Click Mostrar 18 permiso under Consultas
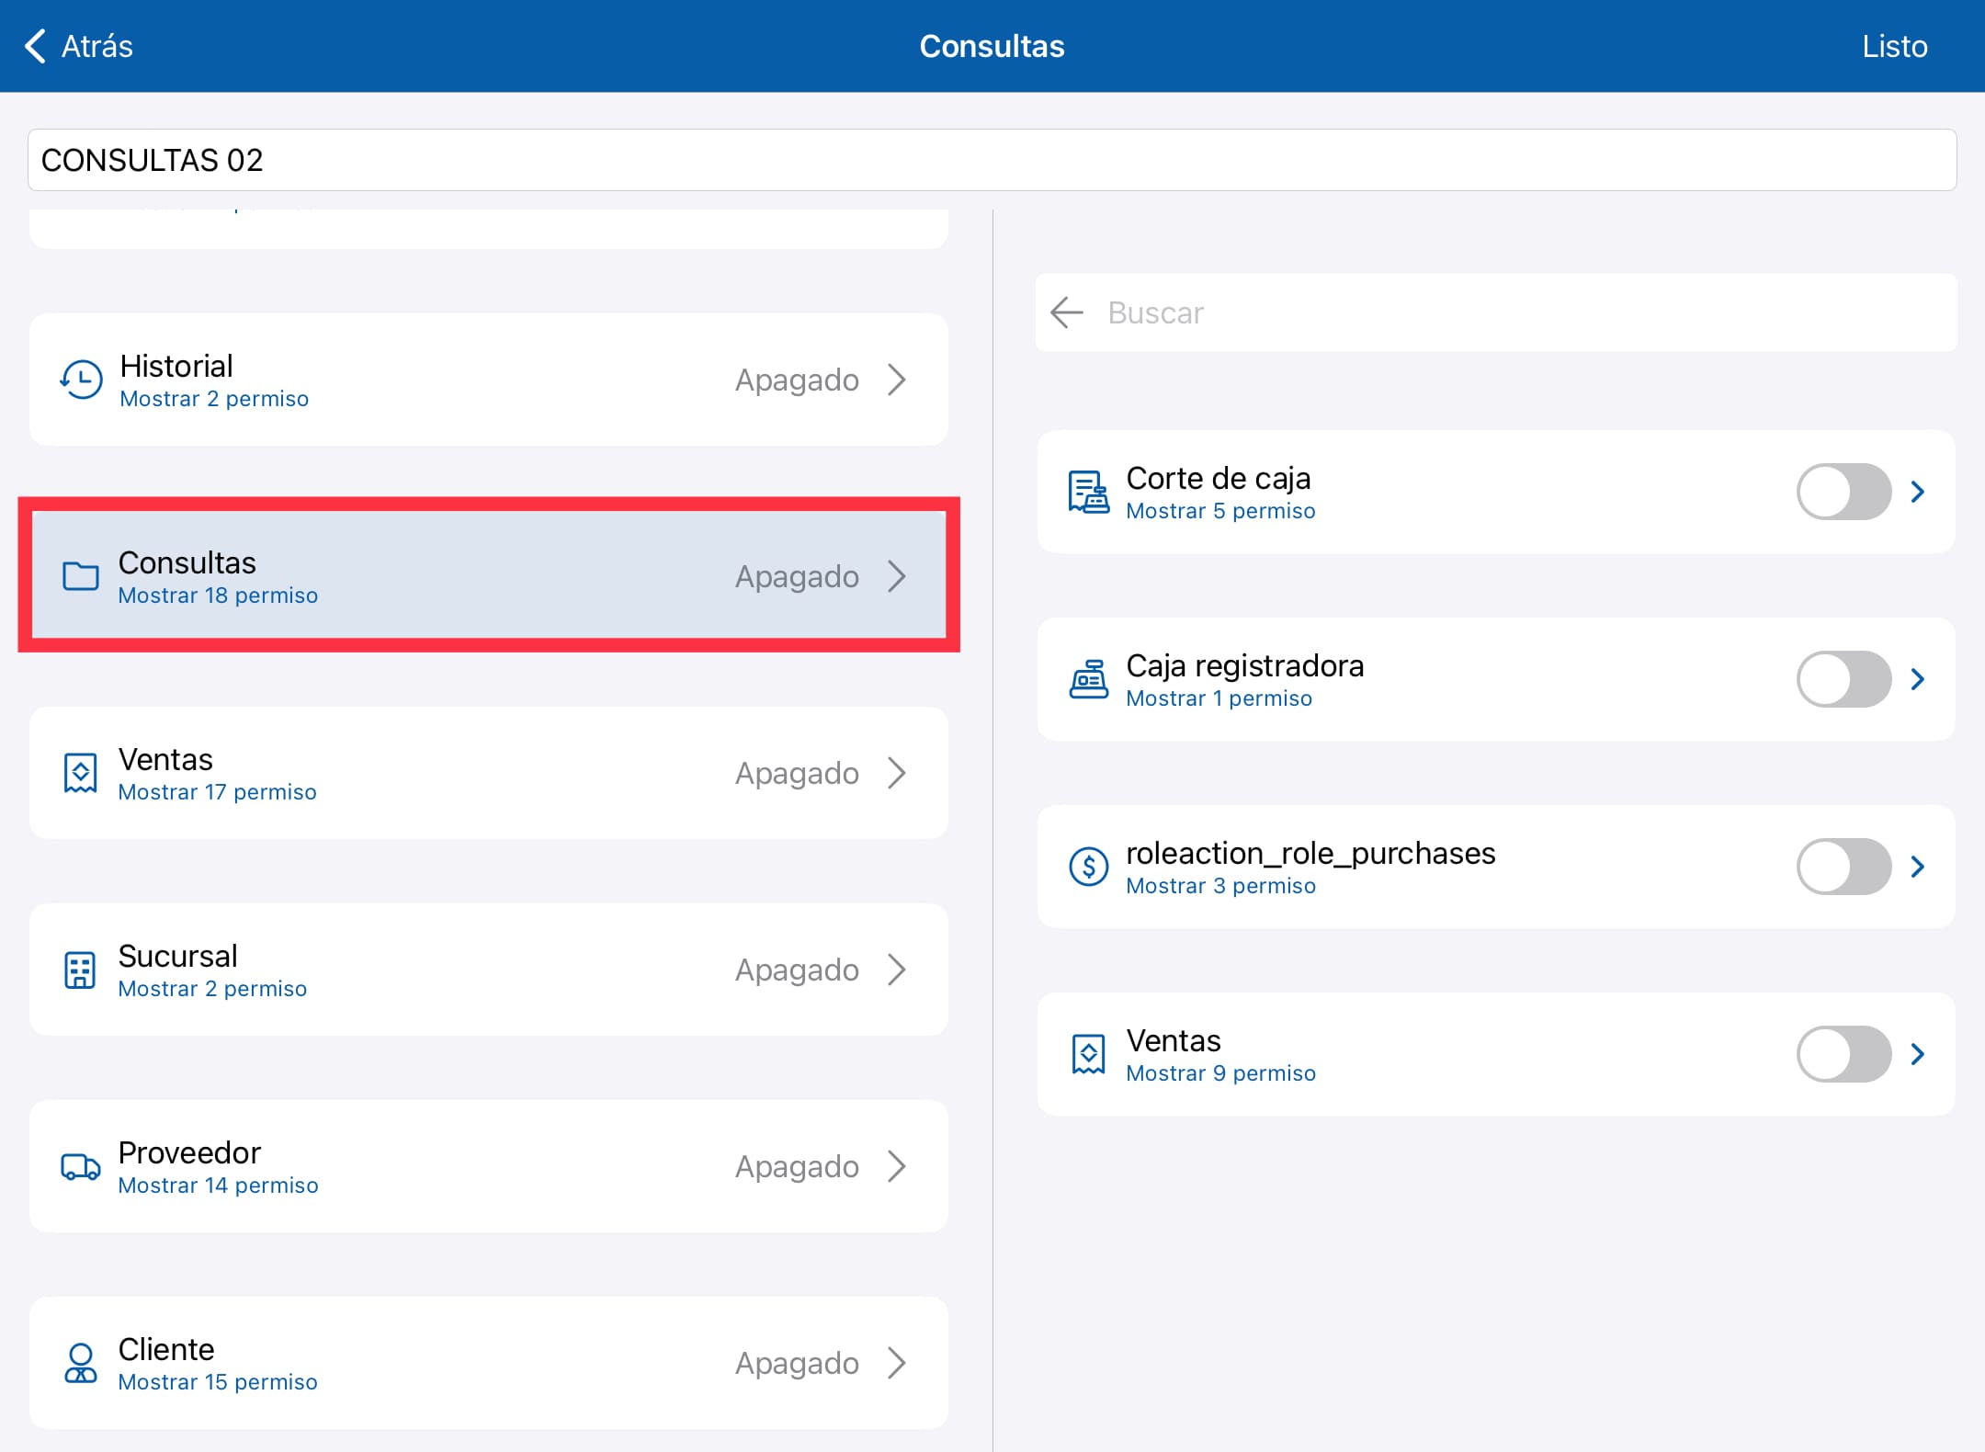1985x1452 pixels. point(218,596)
